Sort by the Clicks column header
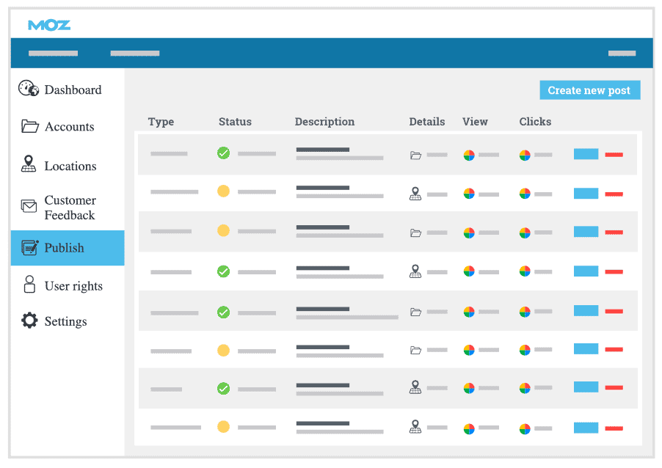This screenshot has height=468, width=662. pyautogui.click(x=535, y=122)
